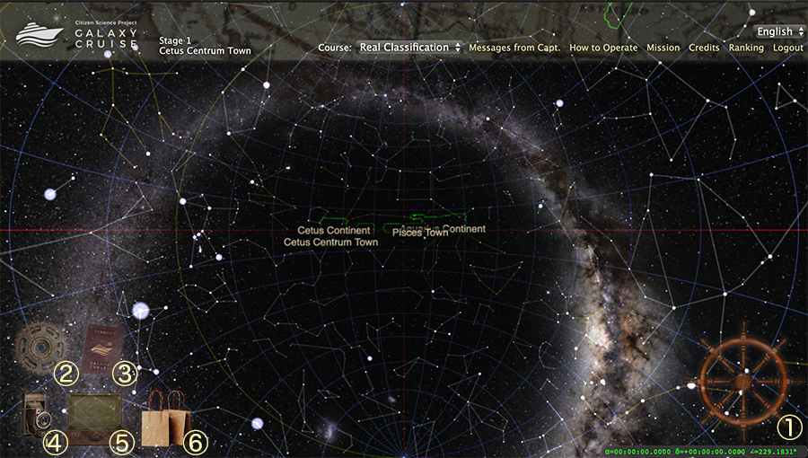Open Messages from Capt.
808x458 pixels.
514,48
